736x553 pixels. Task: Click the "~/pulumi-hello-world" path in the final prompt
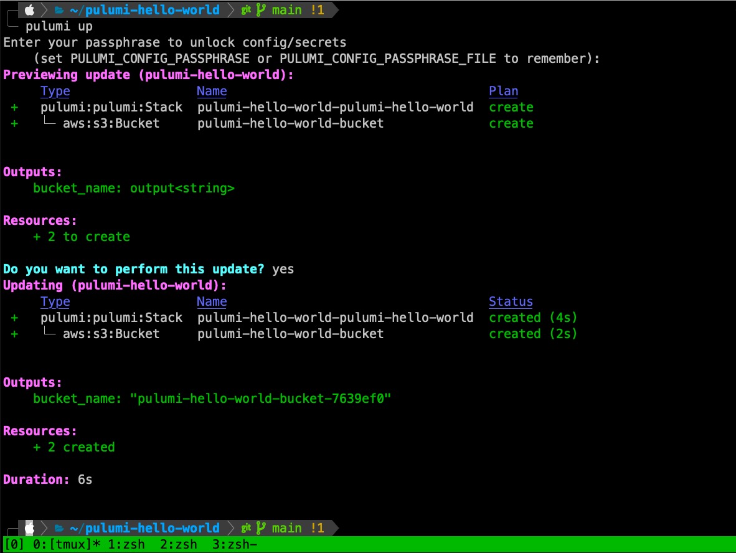coord(144,528)
